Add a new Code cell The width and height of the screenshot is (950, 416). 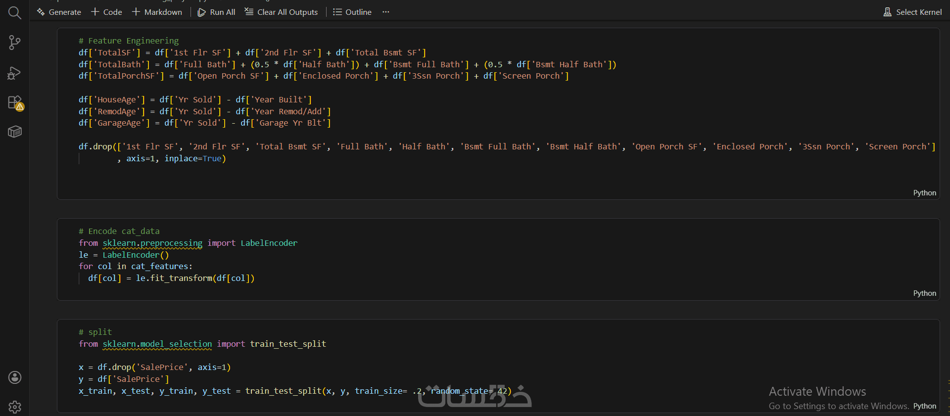coord(106,12)
